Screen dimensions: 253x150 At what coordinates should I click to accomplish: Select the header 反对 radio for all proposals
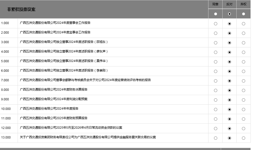pos(229,14)
